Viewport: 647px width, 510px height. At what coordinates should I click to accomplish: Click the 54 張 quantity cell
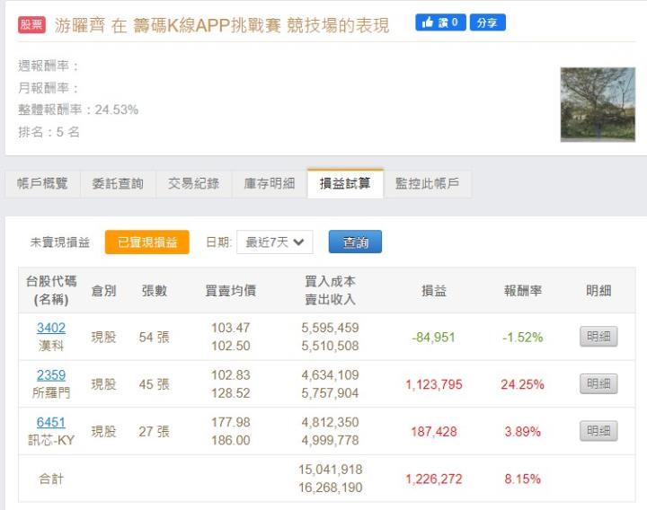[155, 338]
